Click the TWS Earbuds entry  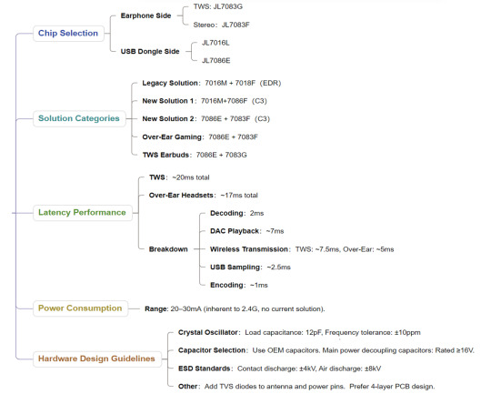coord(195,155)
